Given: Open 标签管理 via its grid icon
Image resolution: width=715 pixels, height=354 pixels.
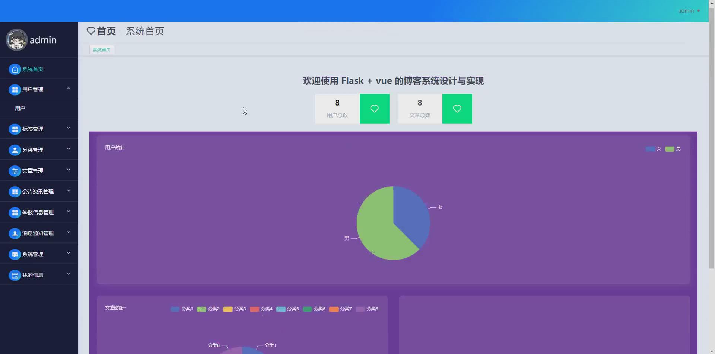Looking at the screenshot, I should click(15, 129).
